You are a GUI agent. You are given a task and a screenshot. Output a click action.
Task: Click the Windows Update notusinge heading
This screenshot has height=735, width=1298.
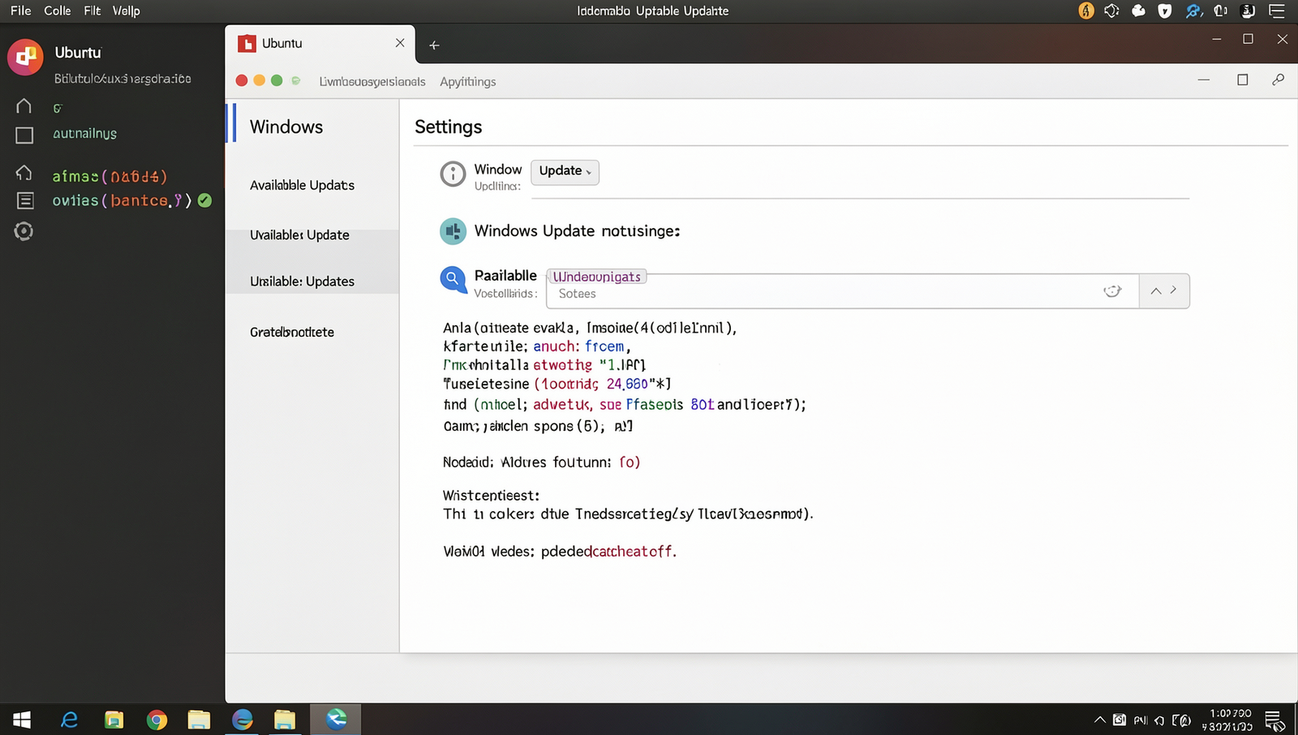click(577, 231)
